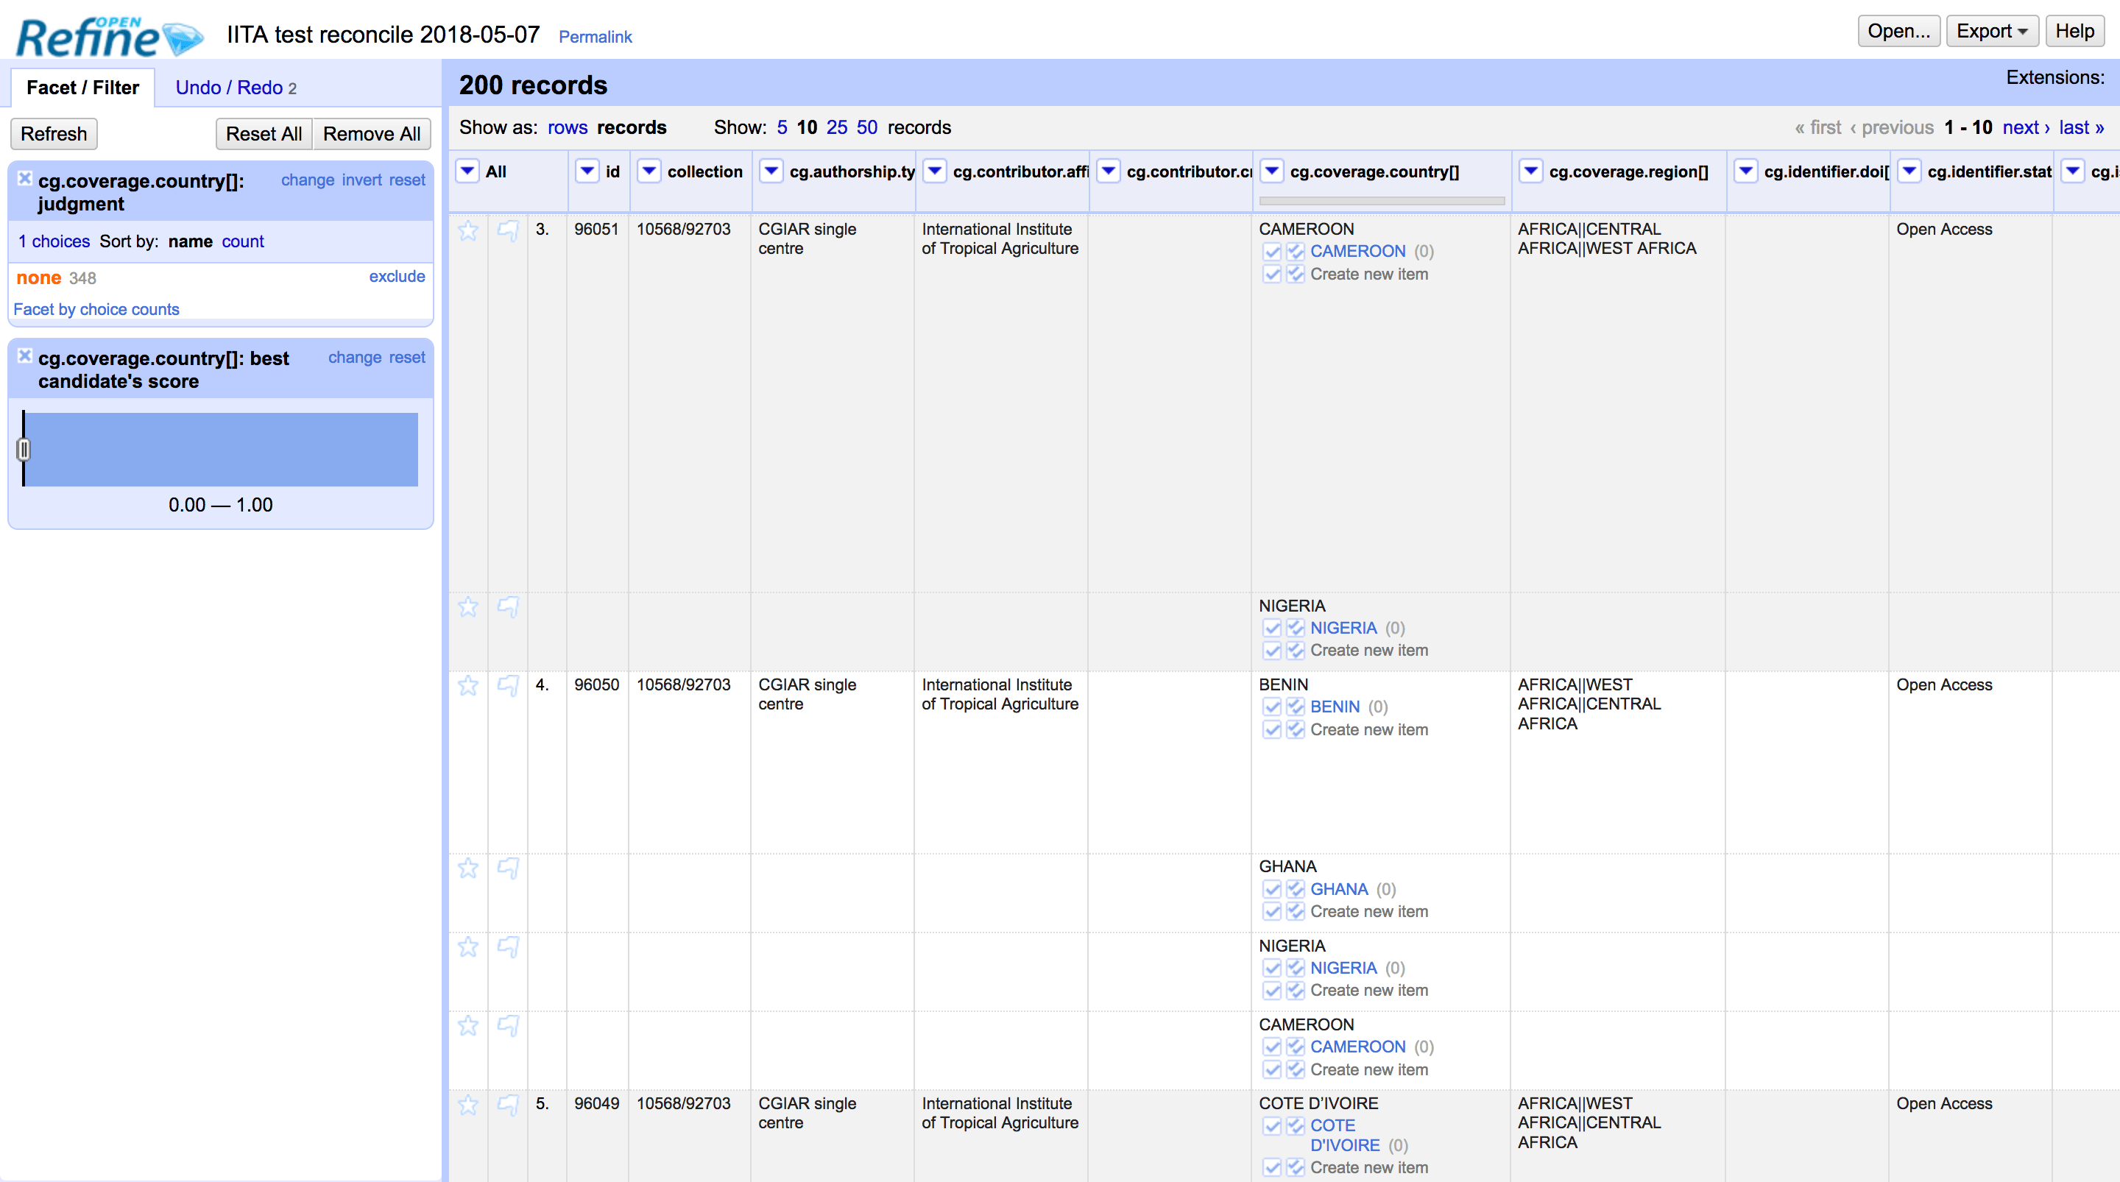
Task: Click Reset All facets
Action: coord(264,134)
